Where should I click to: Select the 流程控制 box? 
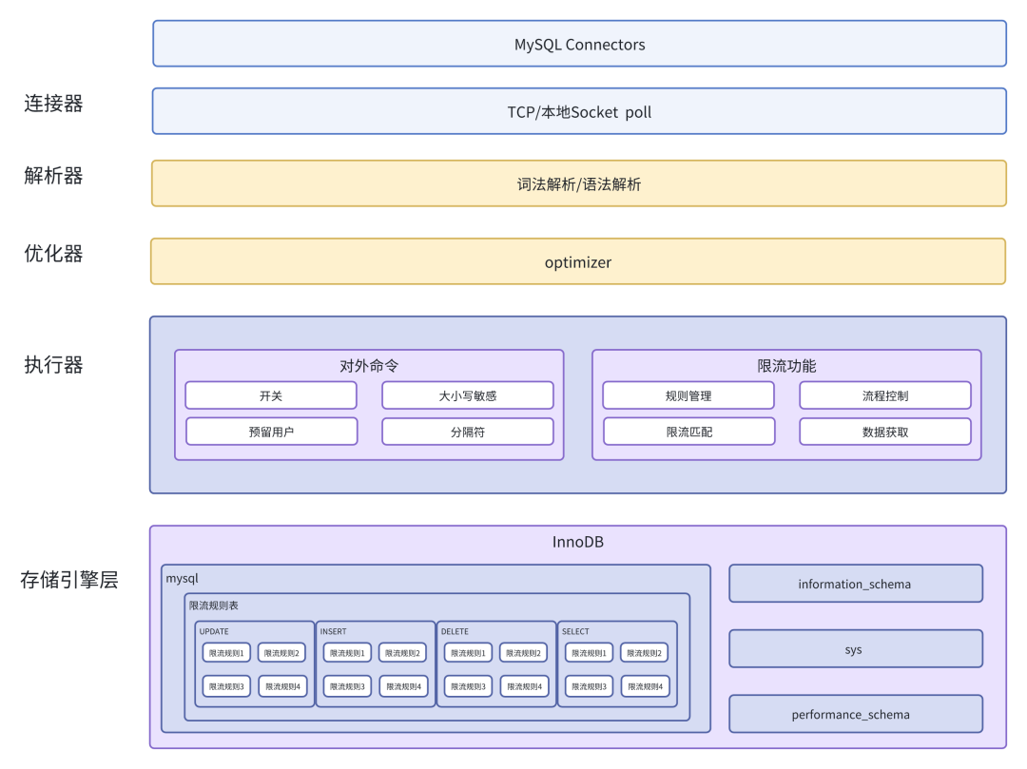pyautogui.click(x=885, y=395)
